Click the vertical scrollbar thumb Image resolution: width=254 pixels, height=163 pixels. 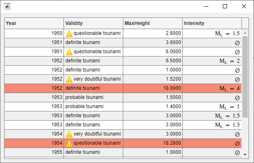pyautogui.click(x=245, y=77)
